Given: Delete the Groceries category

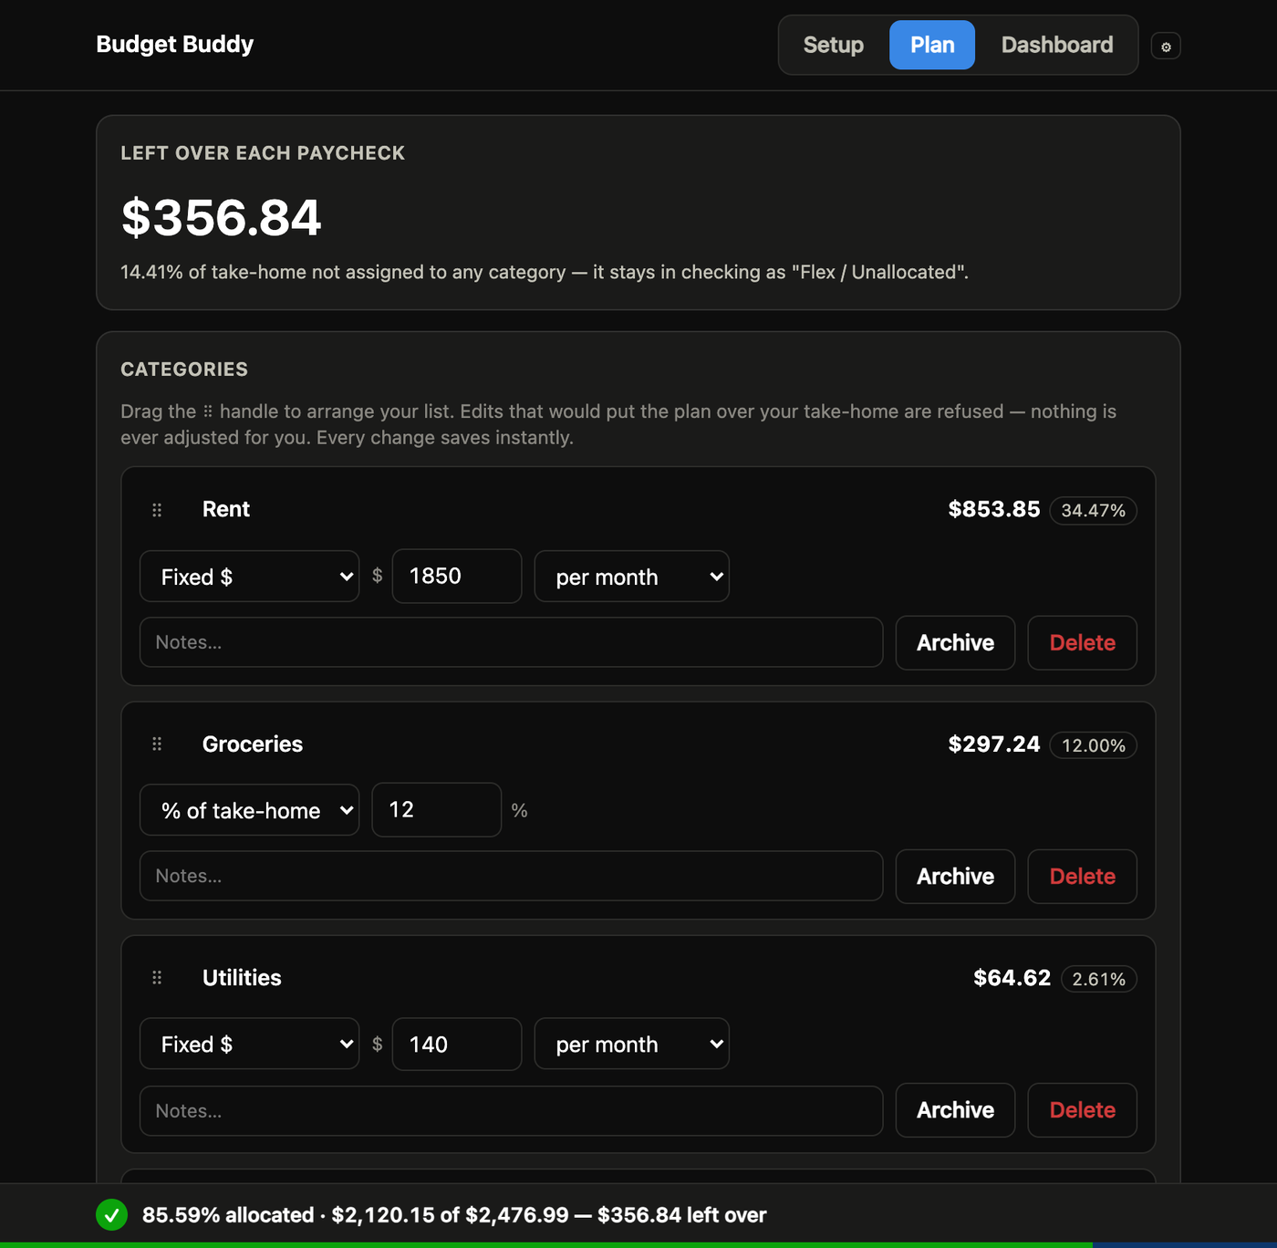Looking at the screenshot, I should click(1083, 877).
